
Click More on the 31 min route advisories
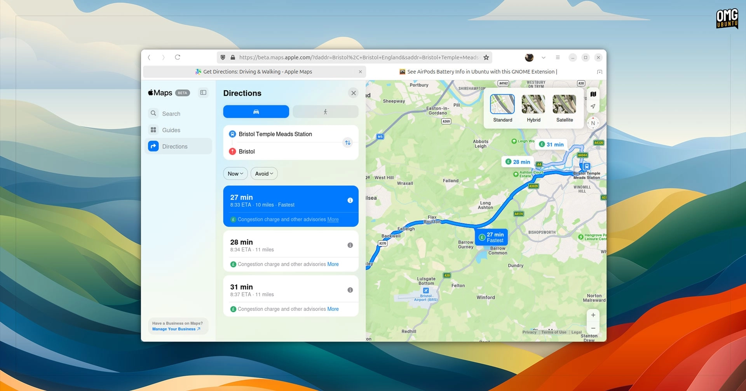(333, 309)
